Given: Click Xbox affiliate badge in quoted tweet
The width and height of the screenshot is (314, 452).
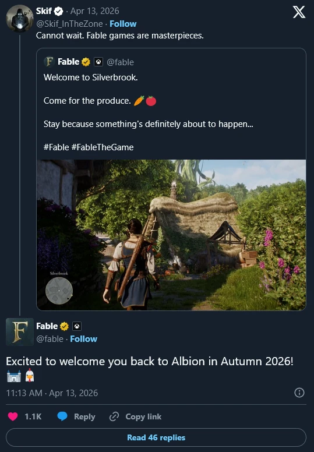Looking at the screenshot, I should (x=98, y=62).
